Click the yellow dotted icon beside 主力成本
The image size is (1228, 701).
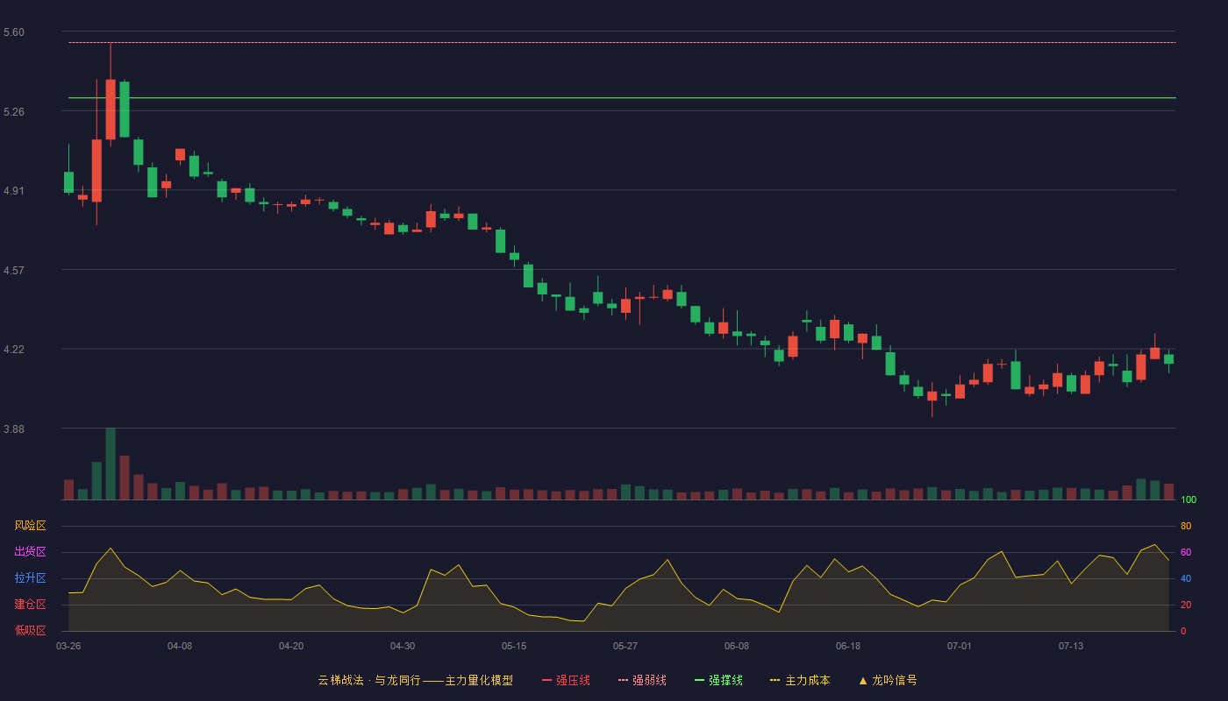775,680
